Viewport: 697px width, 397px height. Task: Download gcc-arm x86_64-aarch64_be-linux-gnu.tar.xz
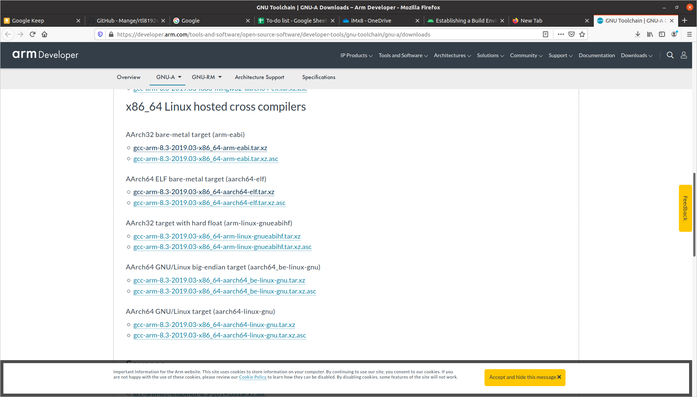pos(219,280)
